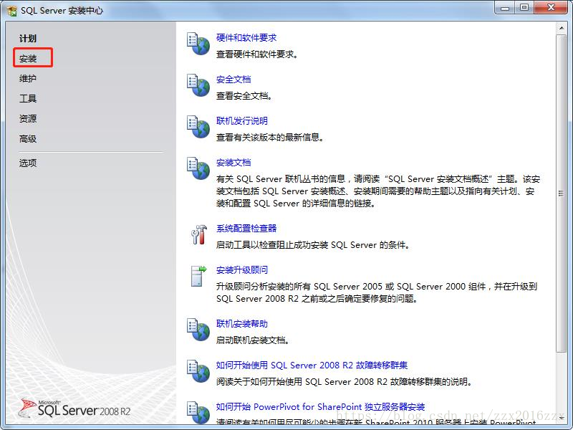Open the 安全文档 link
The height and width of the screenshot is (430, 573).
233,80
